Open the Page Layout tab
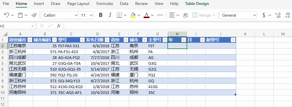 coord(78,3)
